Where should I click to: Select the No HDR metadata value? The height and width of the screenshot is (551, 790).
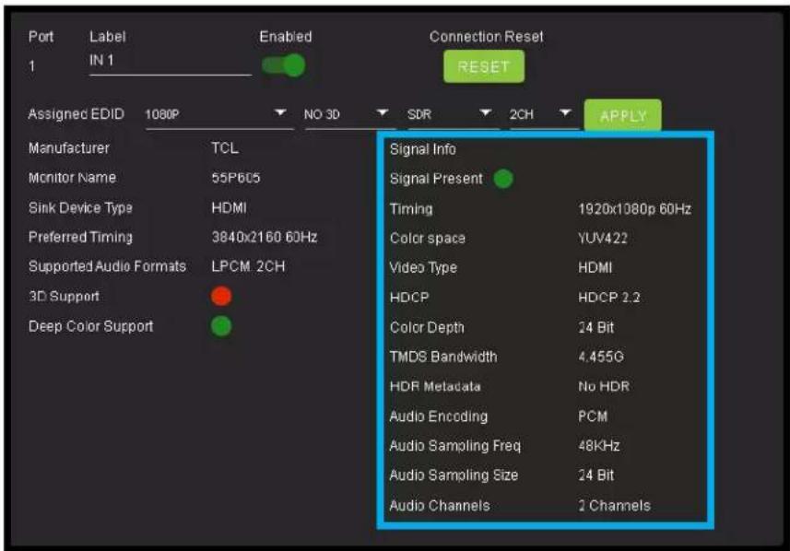604,386
